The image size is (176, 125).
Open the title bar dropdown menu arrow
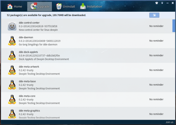coord(162,3)
